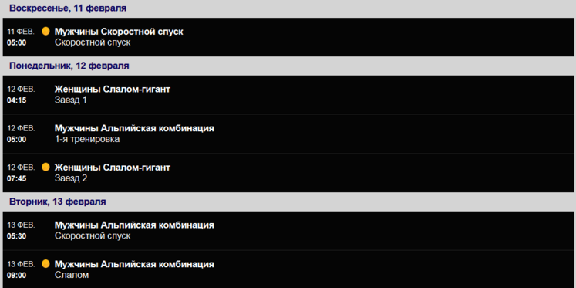The image size is (576, 288).
Task: Click the Воскресенье, 11 февраля date header
Action: tap(68, 8)
